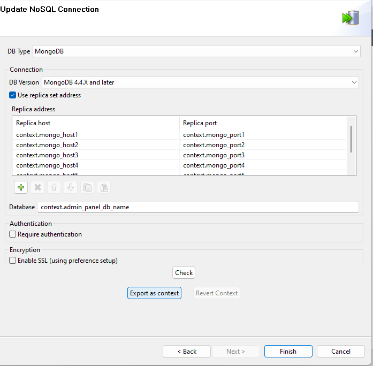The image size is (373, 366).
Task: Click the copy rows icon
Action: pos(87,188)
